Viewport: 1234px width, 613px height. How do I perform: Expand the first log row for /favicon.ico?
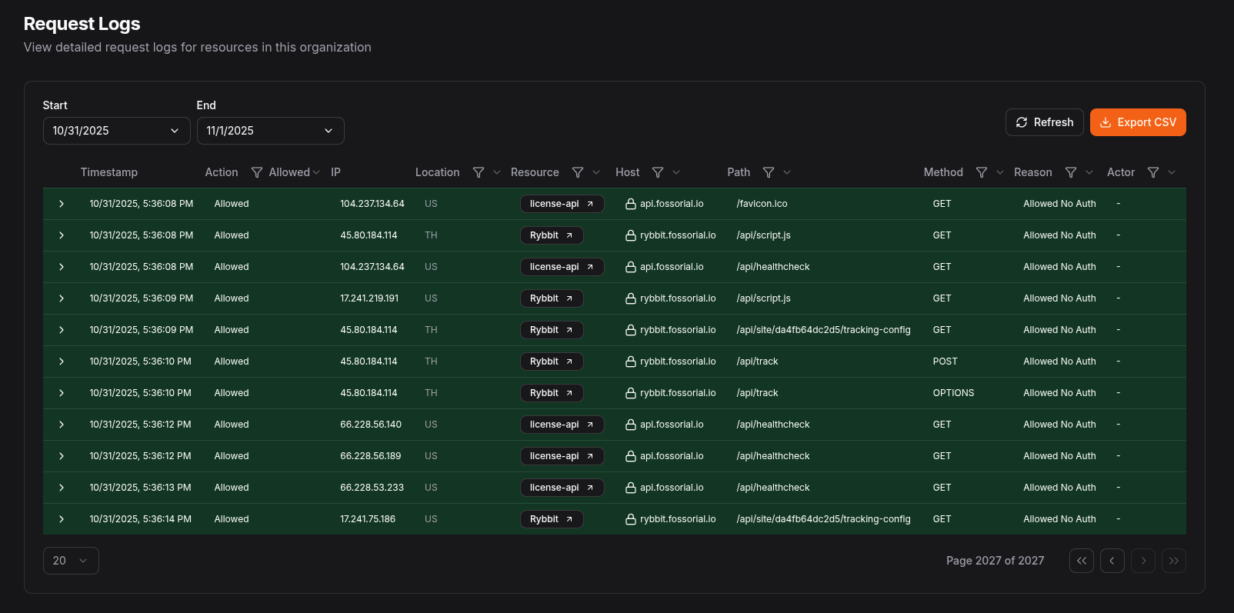click(62, 204)
